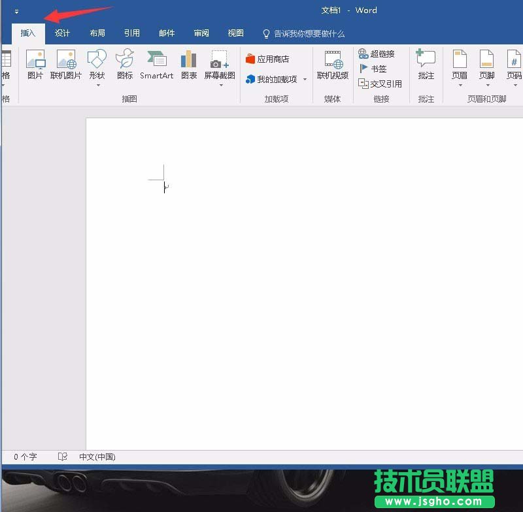Open the 审阅 review tab
This screenshot has width=523, height=512.
pos(201,33)
